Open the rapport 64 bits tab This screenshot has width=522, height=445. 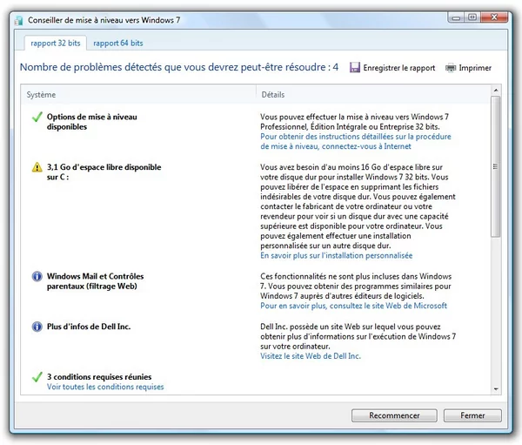(x=117, y=43)
